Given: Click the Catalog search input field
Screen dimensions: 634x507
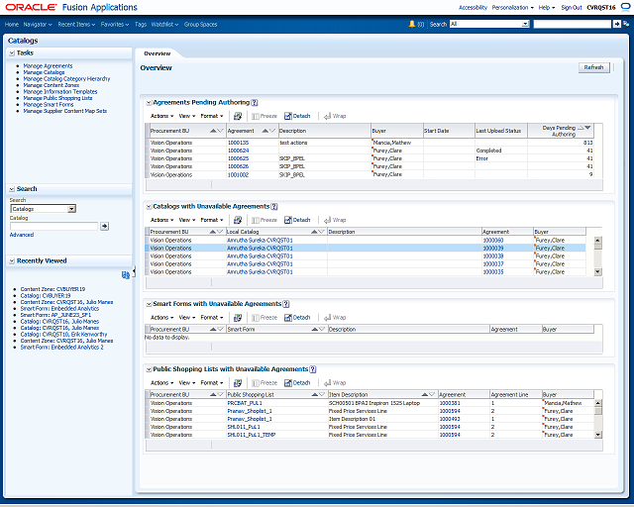Looking at the screenshot, I should 53,226.
